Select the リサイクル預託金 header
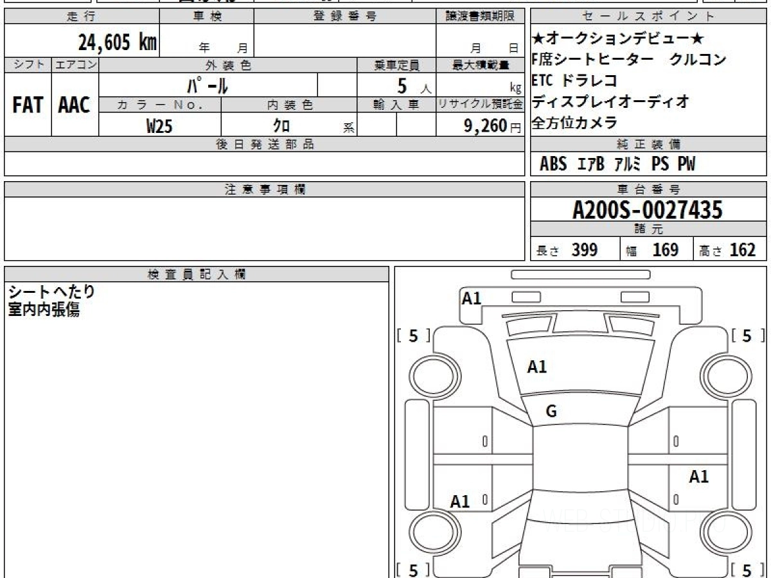 point(480,105)
